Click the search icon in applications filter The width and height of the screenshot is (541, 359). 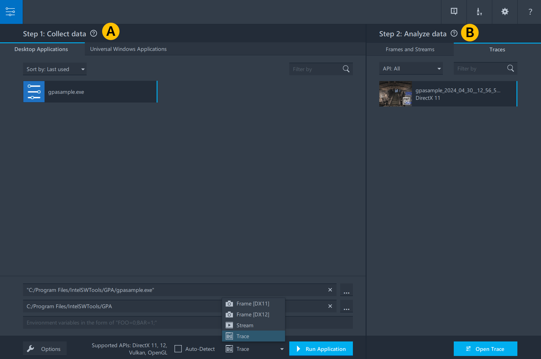click(346, 69)
